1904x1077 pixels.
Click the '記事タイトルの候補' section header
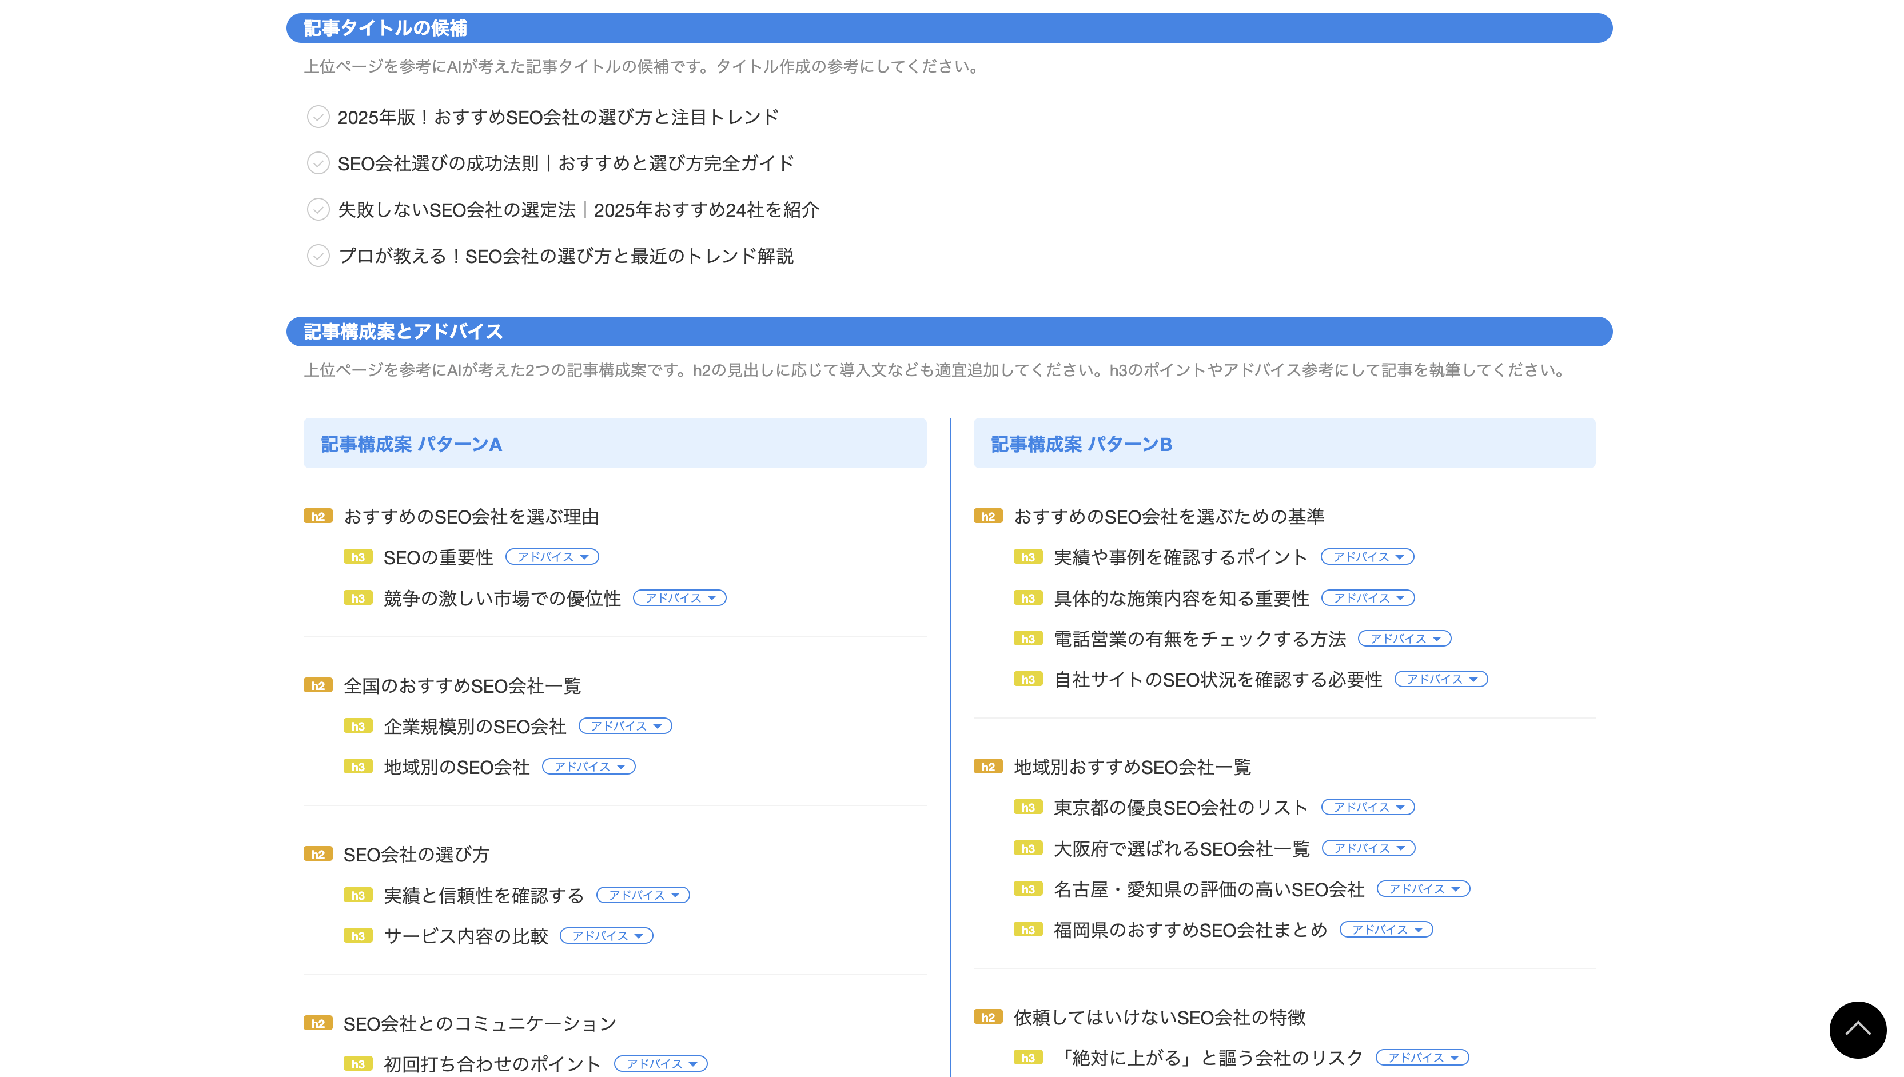pyautogui.click(x=949, y=28)
